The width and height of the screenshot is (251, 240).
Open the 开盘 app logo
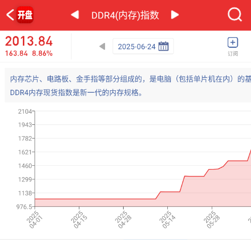tap(25, 15)
